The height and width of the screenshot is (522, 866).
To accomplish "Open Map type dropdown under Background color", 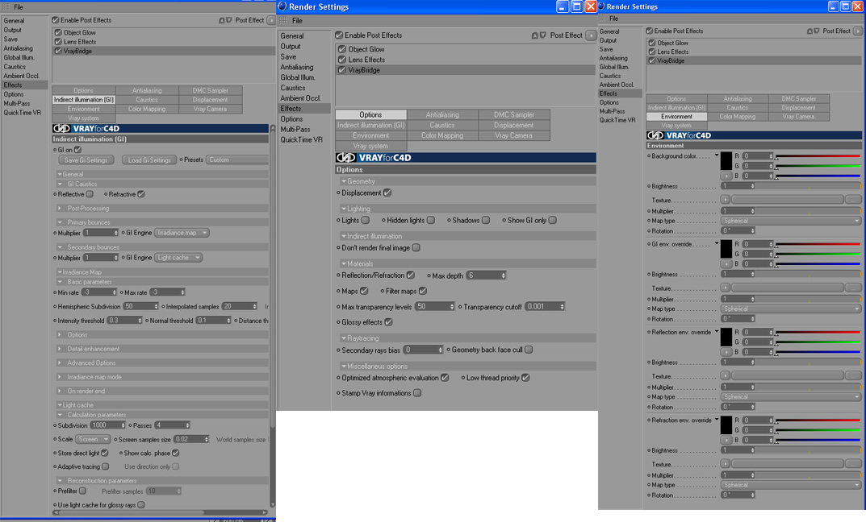I will tap(790, 221).
